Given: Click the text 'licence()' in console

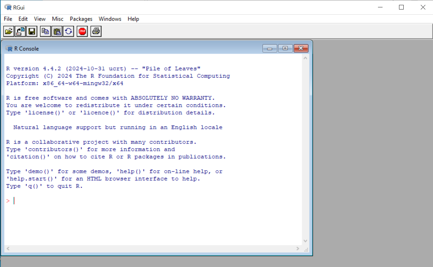Looking at the screenshot, I should click(100, 113).
